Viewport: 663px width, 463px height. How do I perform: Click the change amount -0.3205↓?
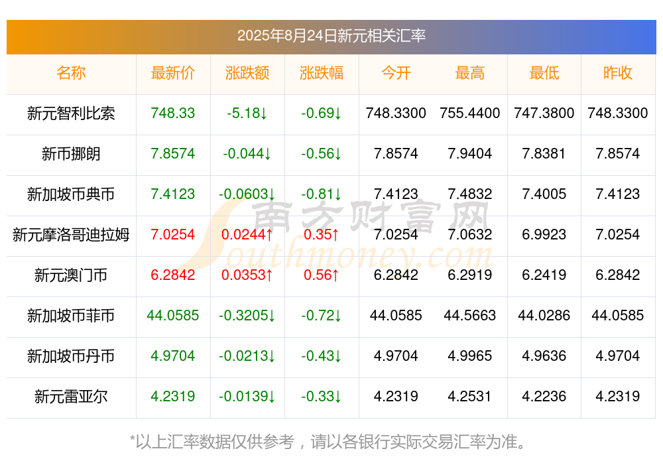247,315
